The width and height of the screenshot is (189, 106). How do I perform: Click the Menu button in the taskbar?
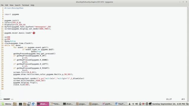(6, 104)
